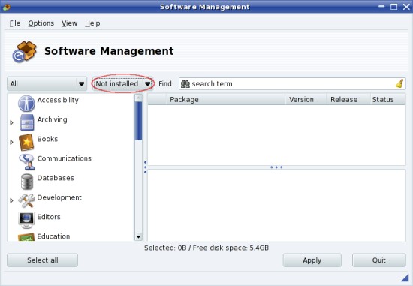Expand the Development category
413x286 pixels.
(11, 200)
